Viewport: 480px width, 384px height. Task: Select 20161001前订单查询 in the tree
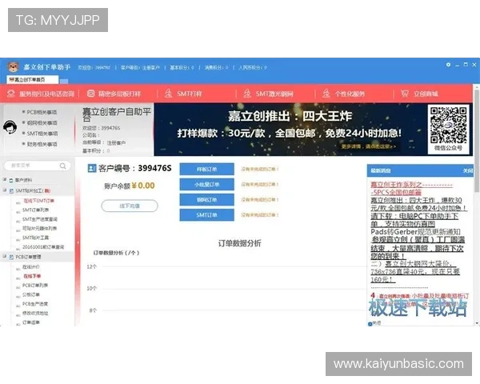[43, 247]
